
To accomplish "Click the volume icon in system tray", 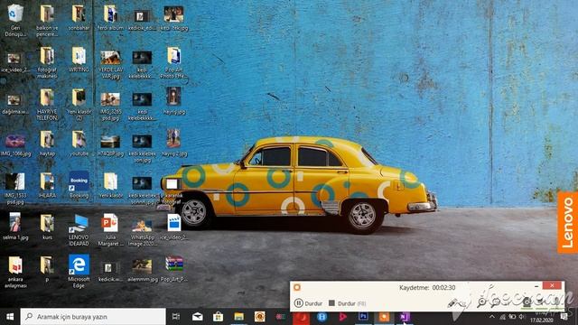I will [x=522, y=317].
